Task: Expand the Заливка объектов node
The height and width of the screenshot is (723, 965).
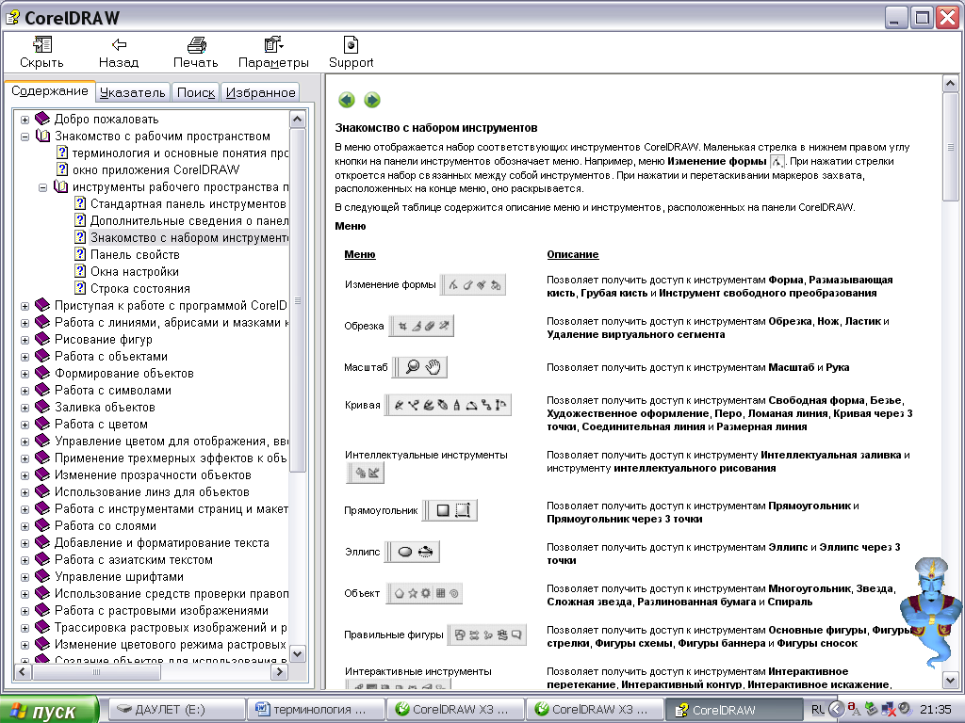Action: [x=25, y=408]
